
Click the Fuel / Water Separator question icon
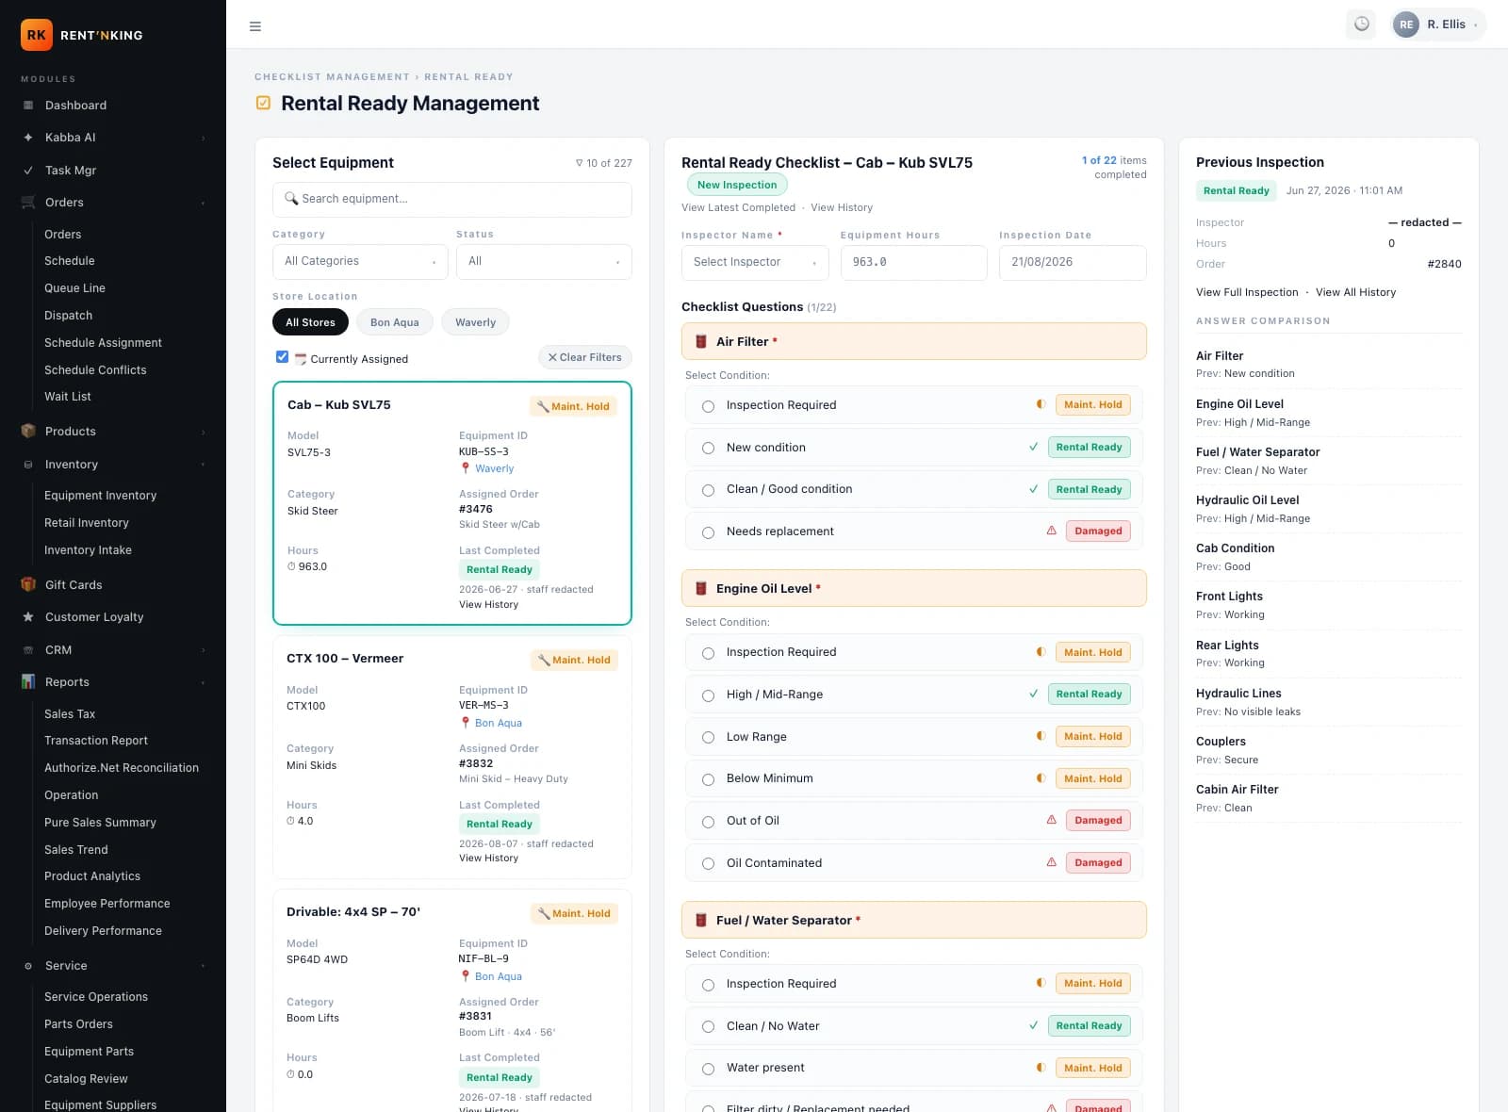click(x=701, y=920)
